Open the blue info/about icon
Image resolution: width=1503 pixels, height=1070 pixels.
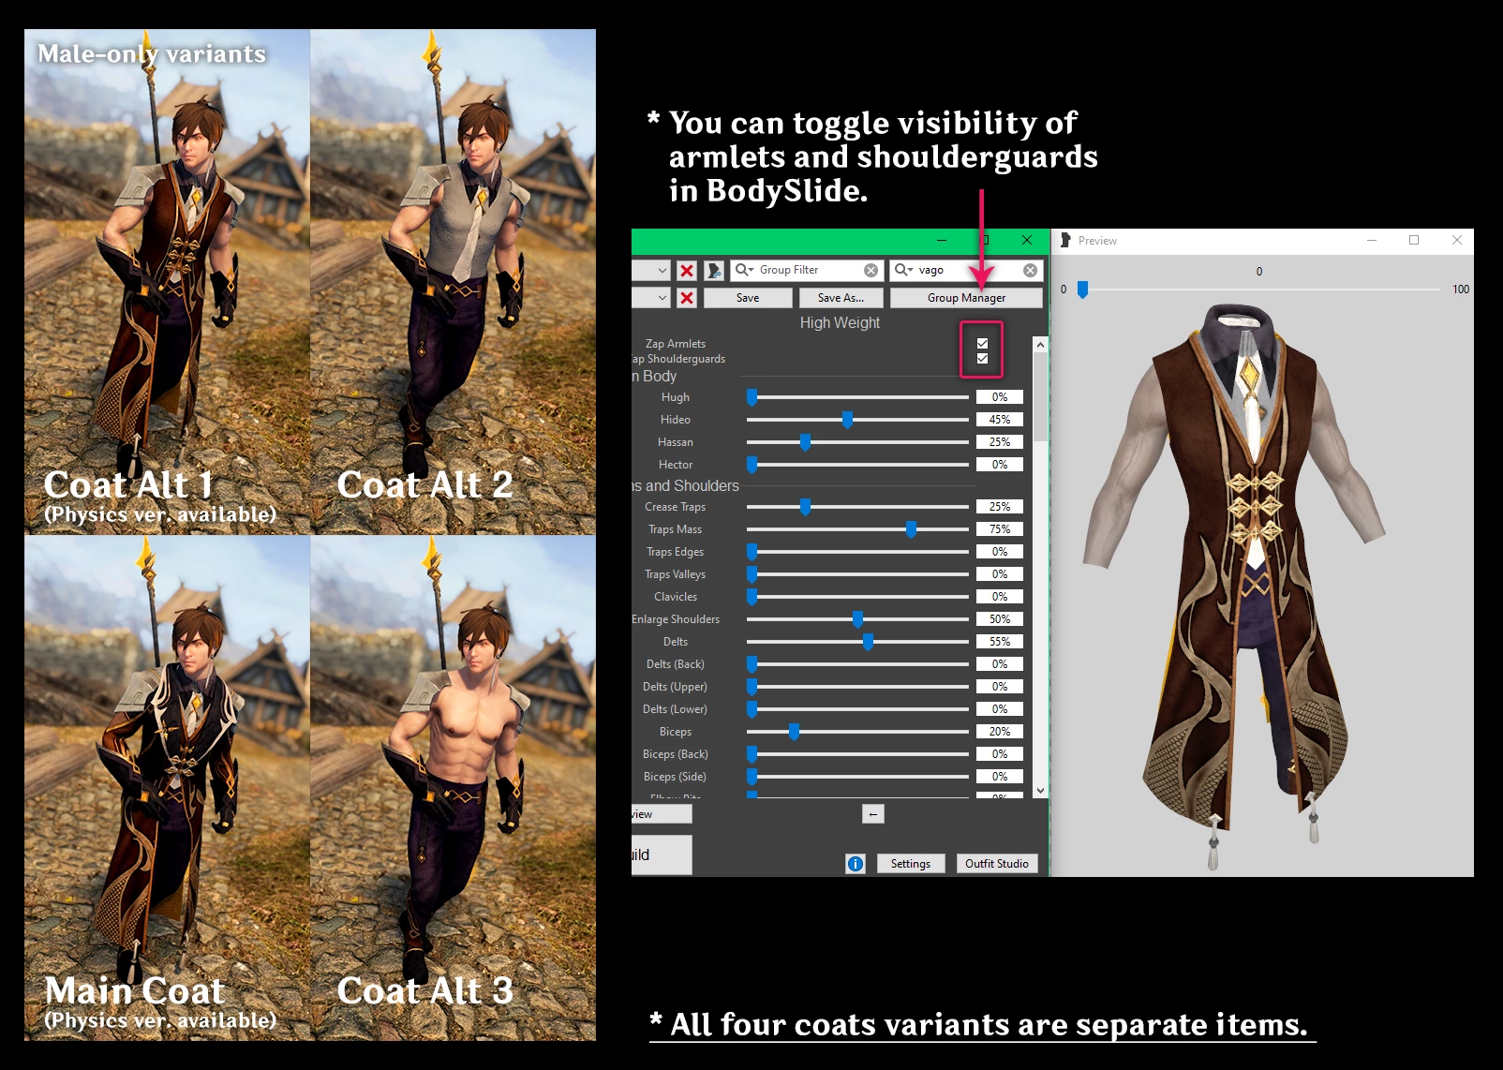pos(856,864)
